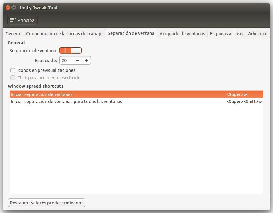
Task: Open the Esquinas activas tab
Action: 226,34
